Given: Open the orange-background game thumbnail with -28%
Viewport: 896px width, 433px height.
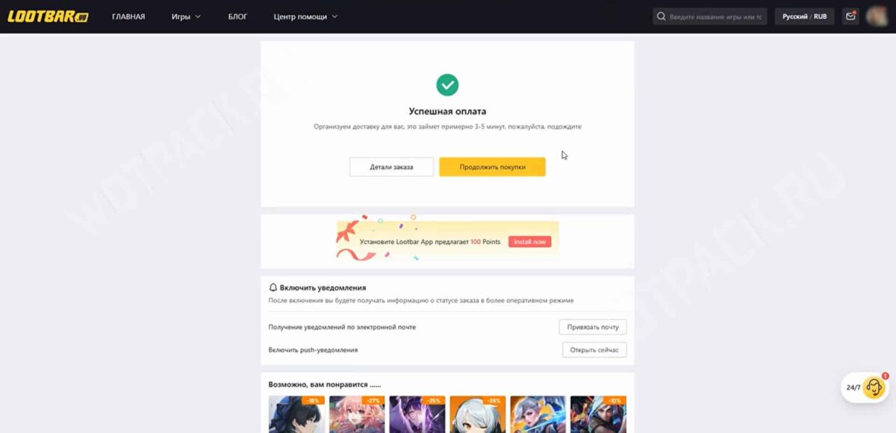Looking at the screenshot, I should tap(478, 414).
